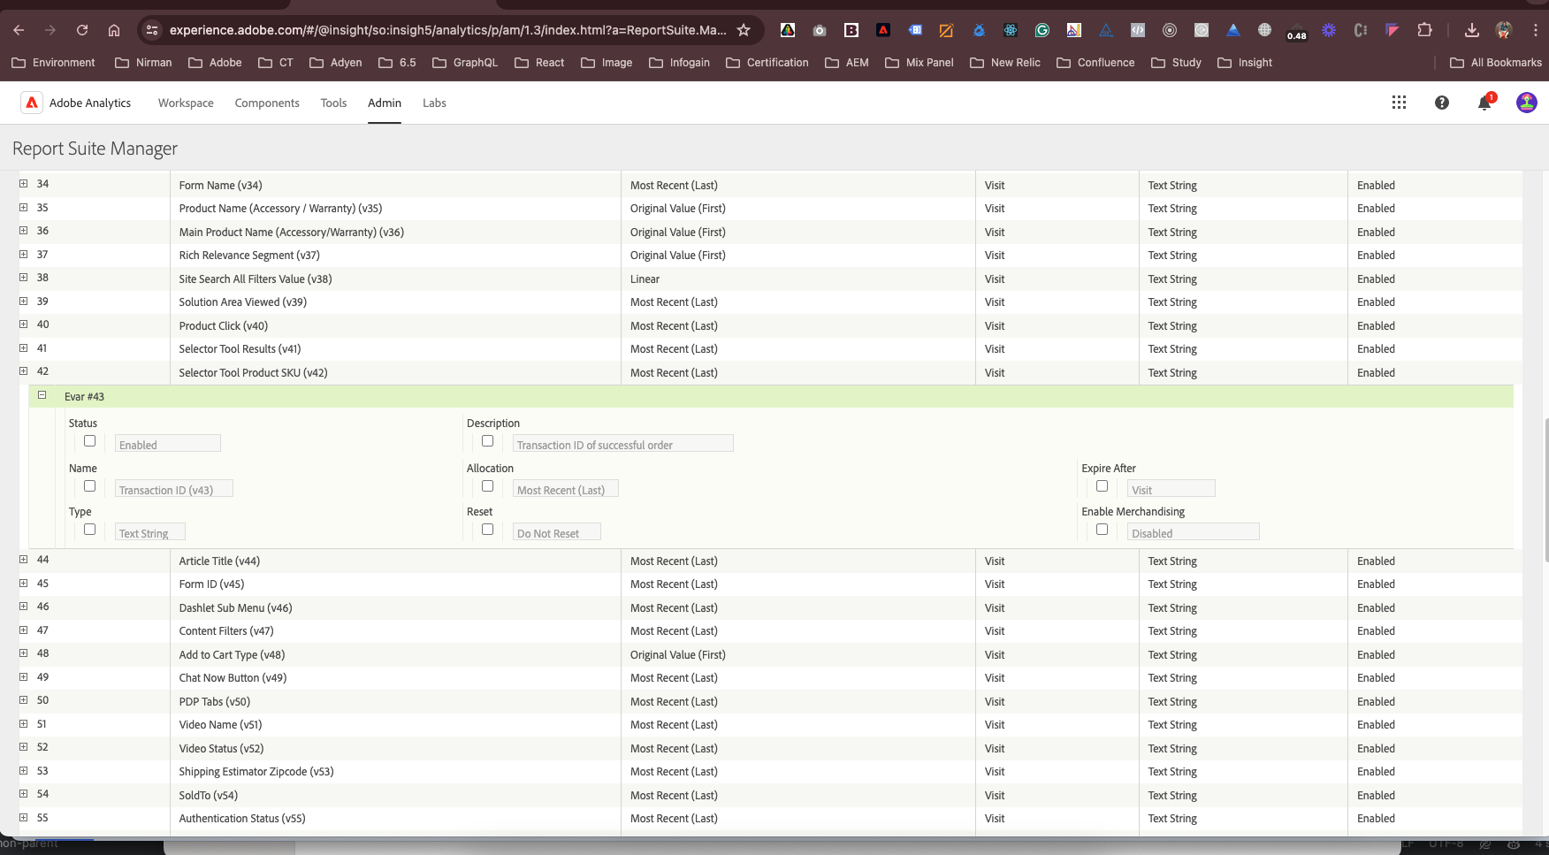The width and height of the screenshot is (1549, 855).
Task: Tick the Expire After checkbox
Action: point(1102,486)
